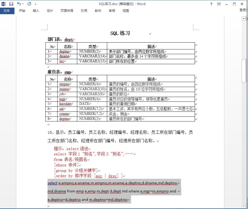Save the document with the floppy icon

click(x=11, y=4)
